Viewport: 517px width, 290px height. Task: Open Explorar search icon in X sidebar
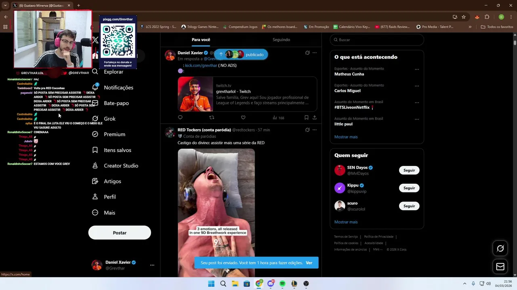click(x=95, y=72)
